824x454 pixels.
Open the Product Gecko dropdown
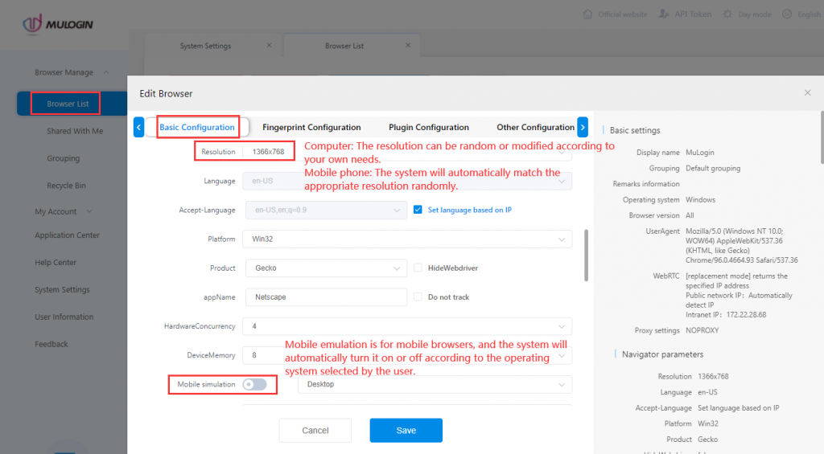(327, 268)
